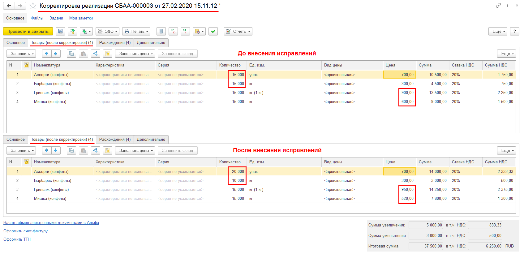
Task: Copy rows icon in 'До внесения исправлений' toolbar
Action: coord(71,54)
